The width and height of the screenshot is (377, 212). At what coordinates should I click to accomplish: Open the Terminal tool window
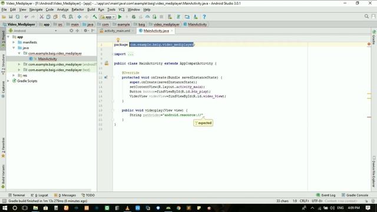pos(16,195)
